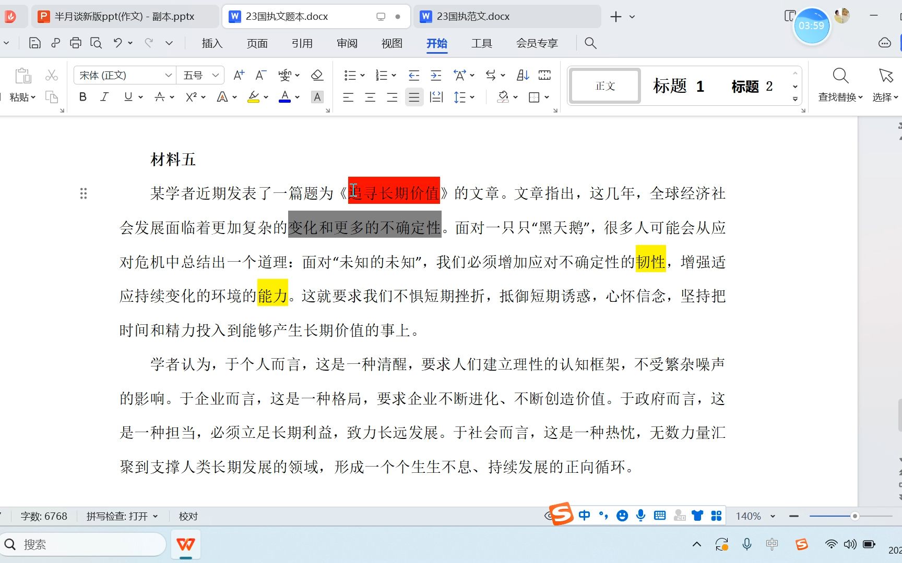
Task: Switch to the 审阅 ribbon tab
Action: click(347, 43)
